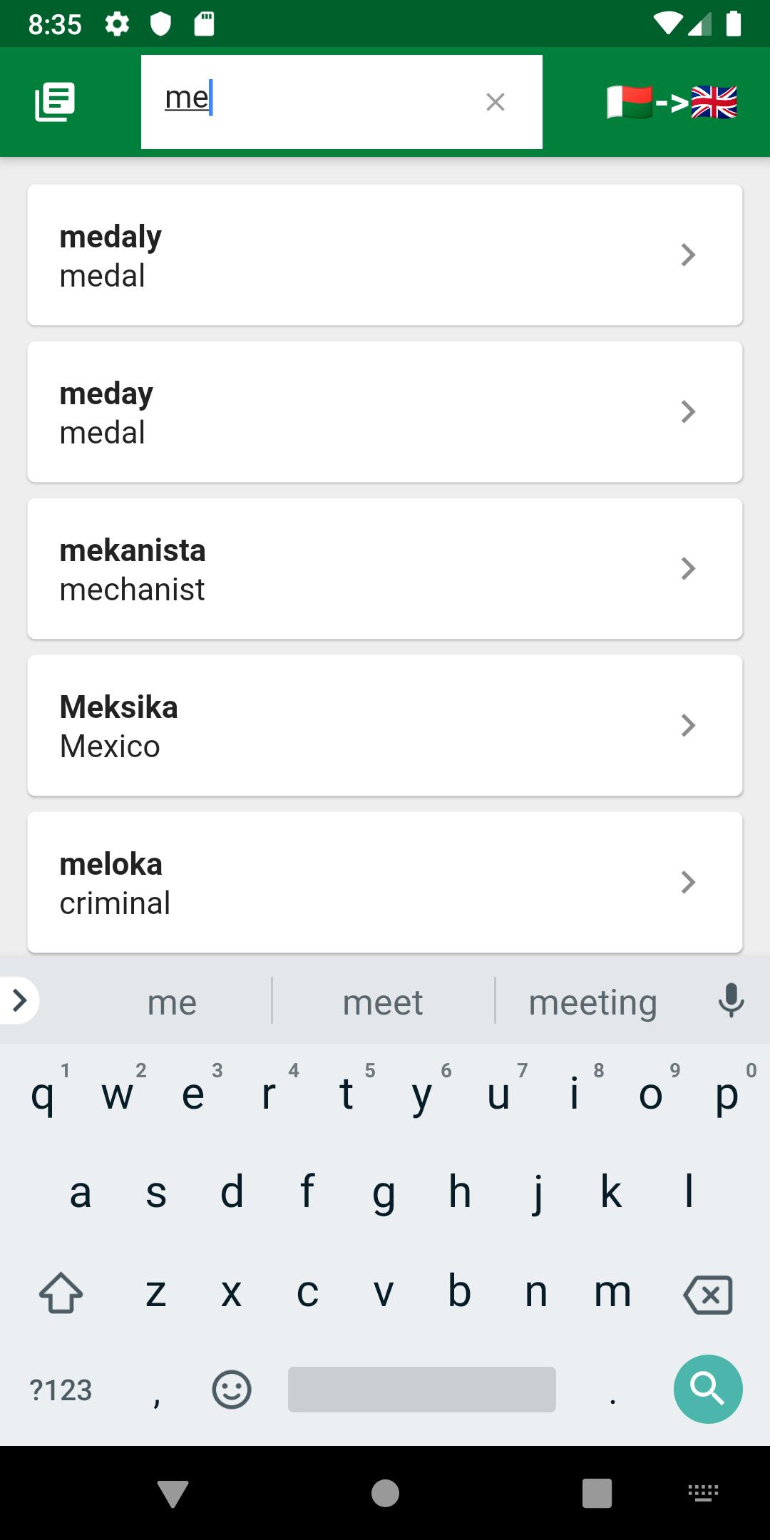Choose the 'meeting' keyboard suggestion
Image resolution: width=770 pixels, height=1540 pixels.
pyautogui.click(x=592, y=1002)
